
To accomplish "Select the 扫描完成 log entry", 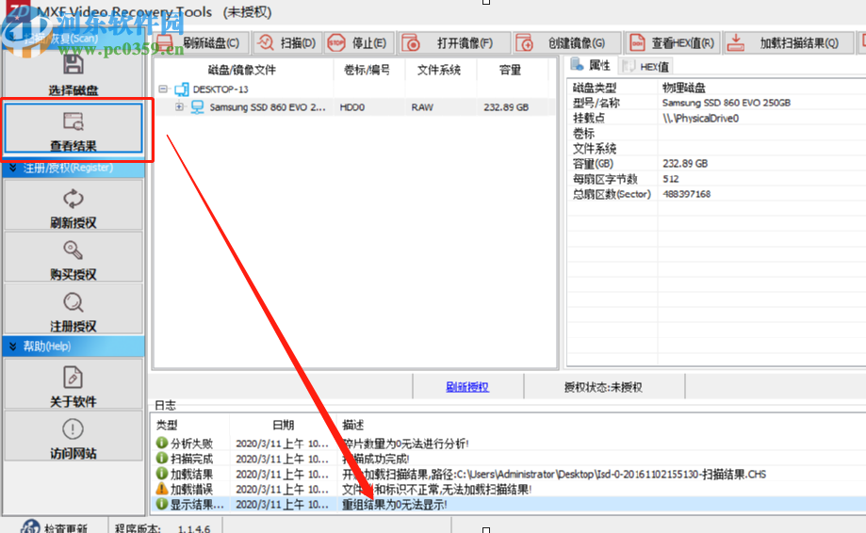I will [508, 459].
